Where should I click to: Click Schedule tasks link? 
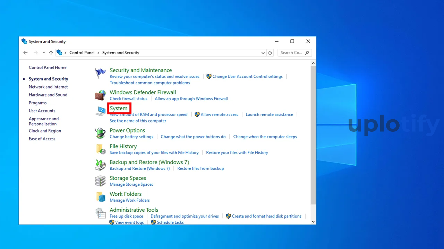pyautogui.click(x=170, y=222)
